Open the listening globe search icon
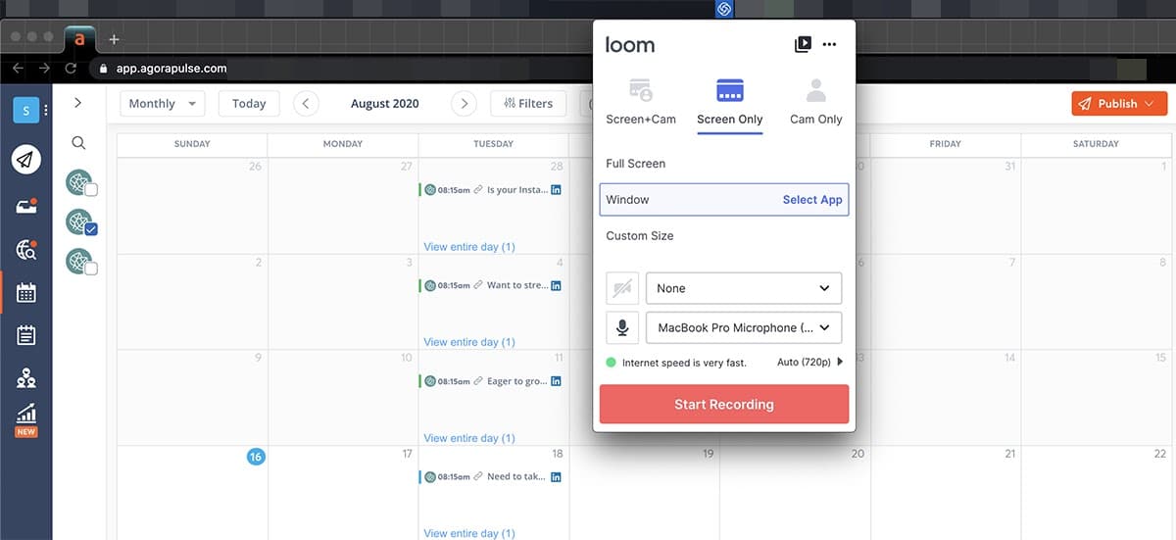1176x540 pixels. (x=26, y=250)
